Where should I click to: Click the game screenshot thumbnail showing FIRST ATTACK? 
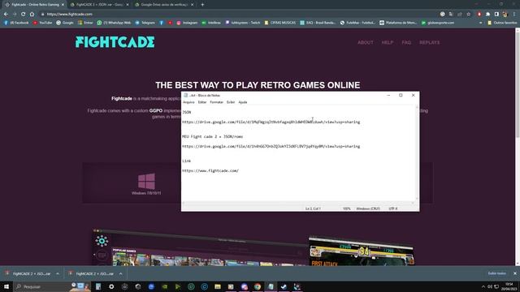pos(361,251)
